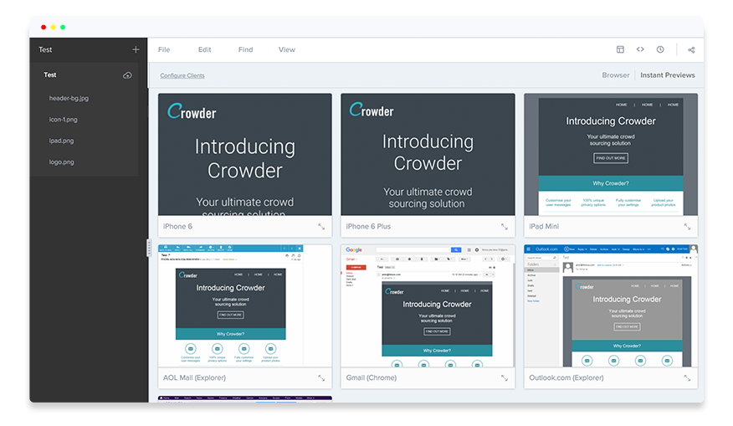Image resolution: width=733 pixels, height=426 pixels.
Task: Click the red close window dot
Action: pyautogui.click(x=44, y=27)
